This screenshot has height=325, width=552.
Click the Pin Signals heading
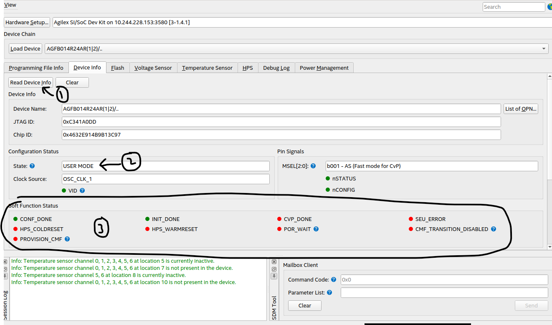coord(291,151)
